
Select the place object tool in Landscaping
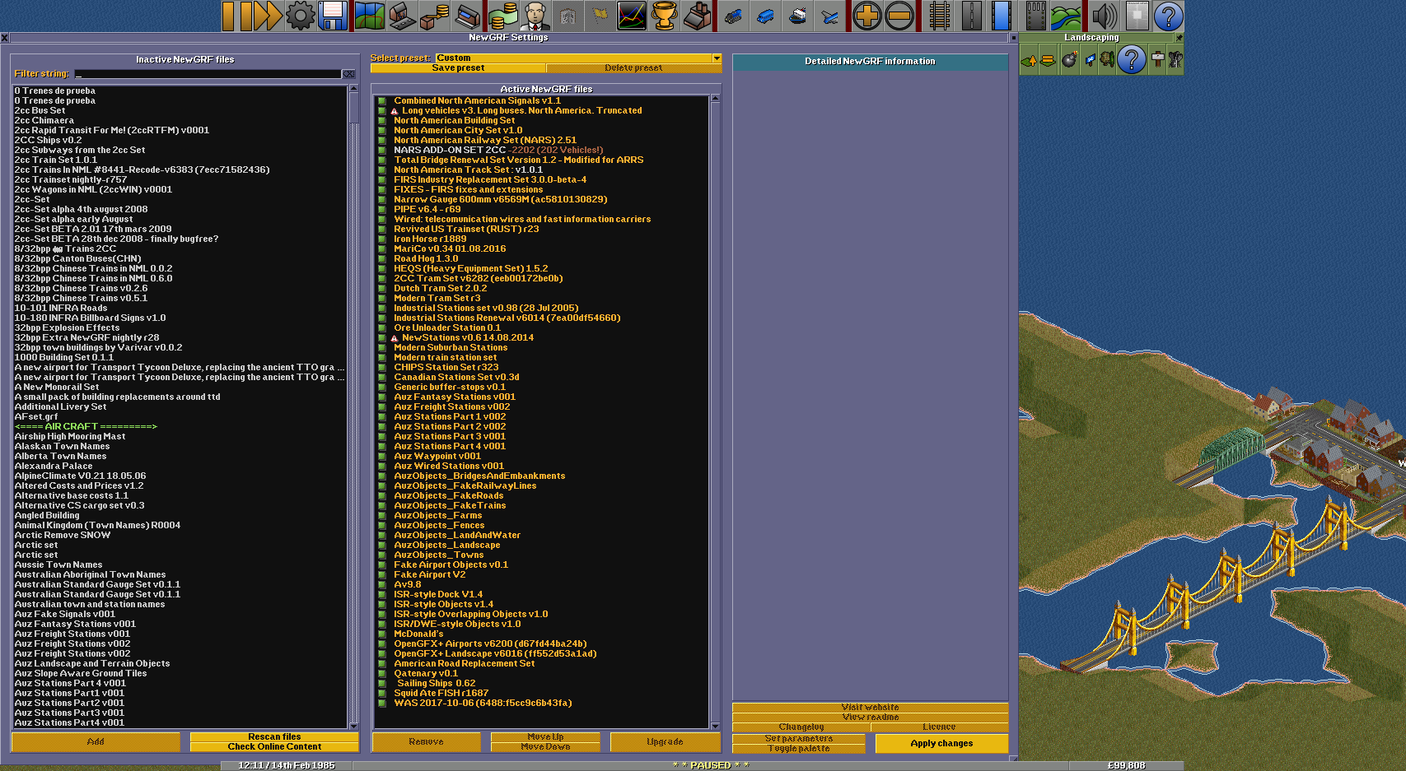pyautogui.click(x=1175, y=59)
